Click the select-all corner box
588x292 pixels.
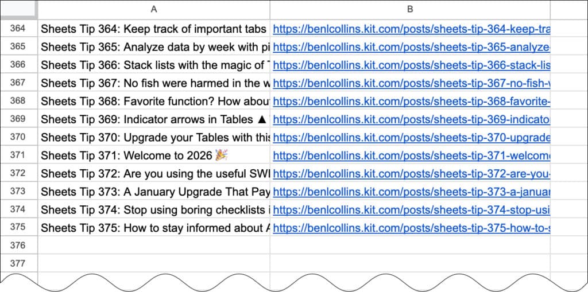pos(18,9)
